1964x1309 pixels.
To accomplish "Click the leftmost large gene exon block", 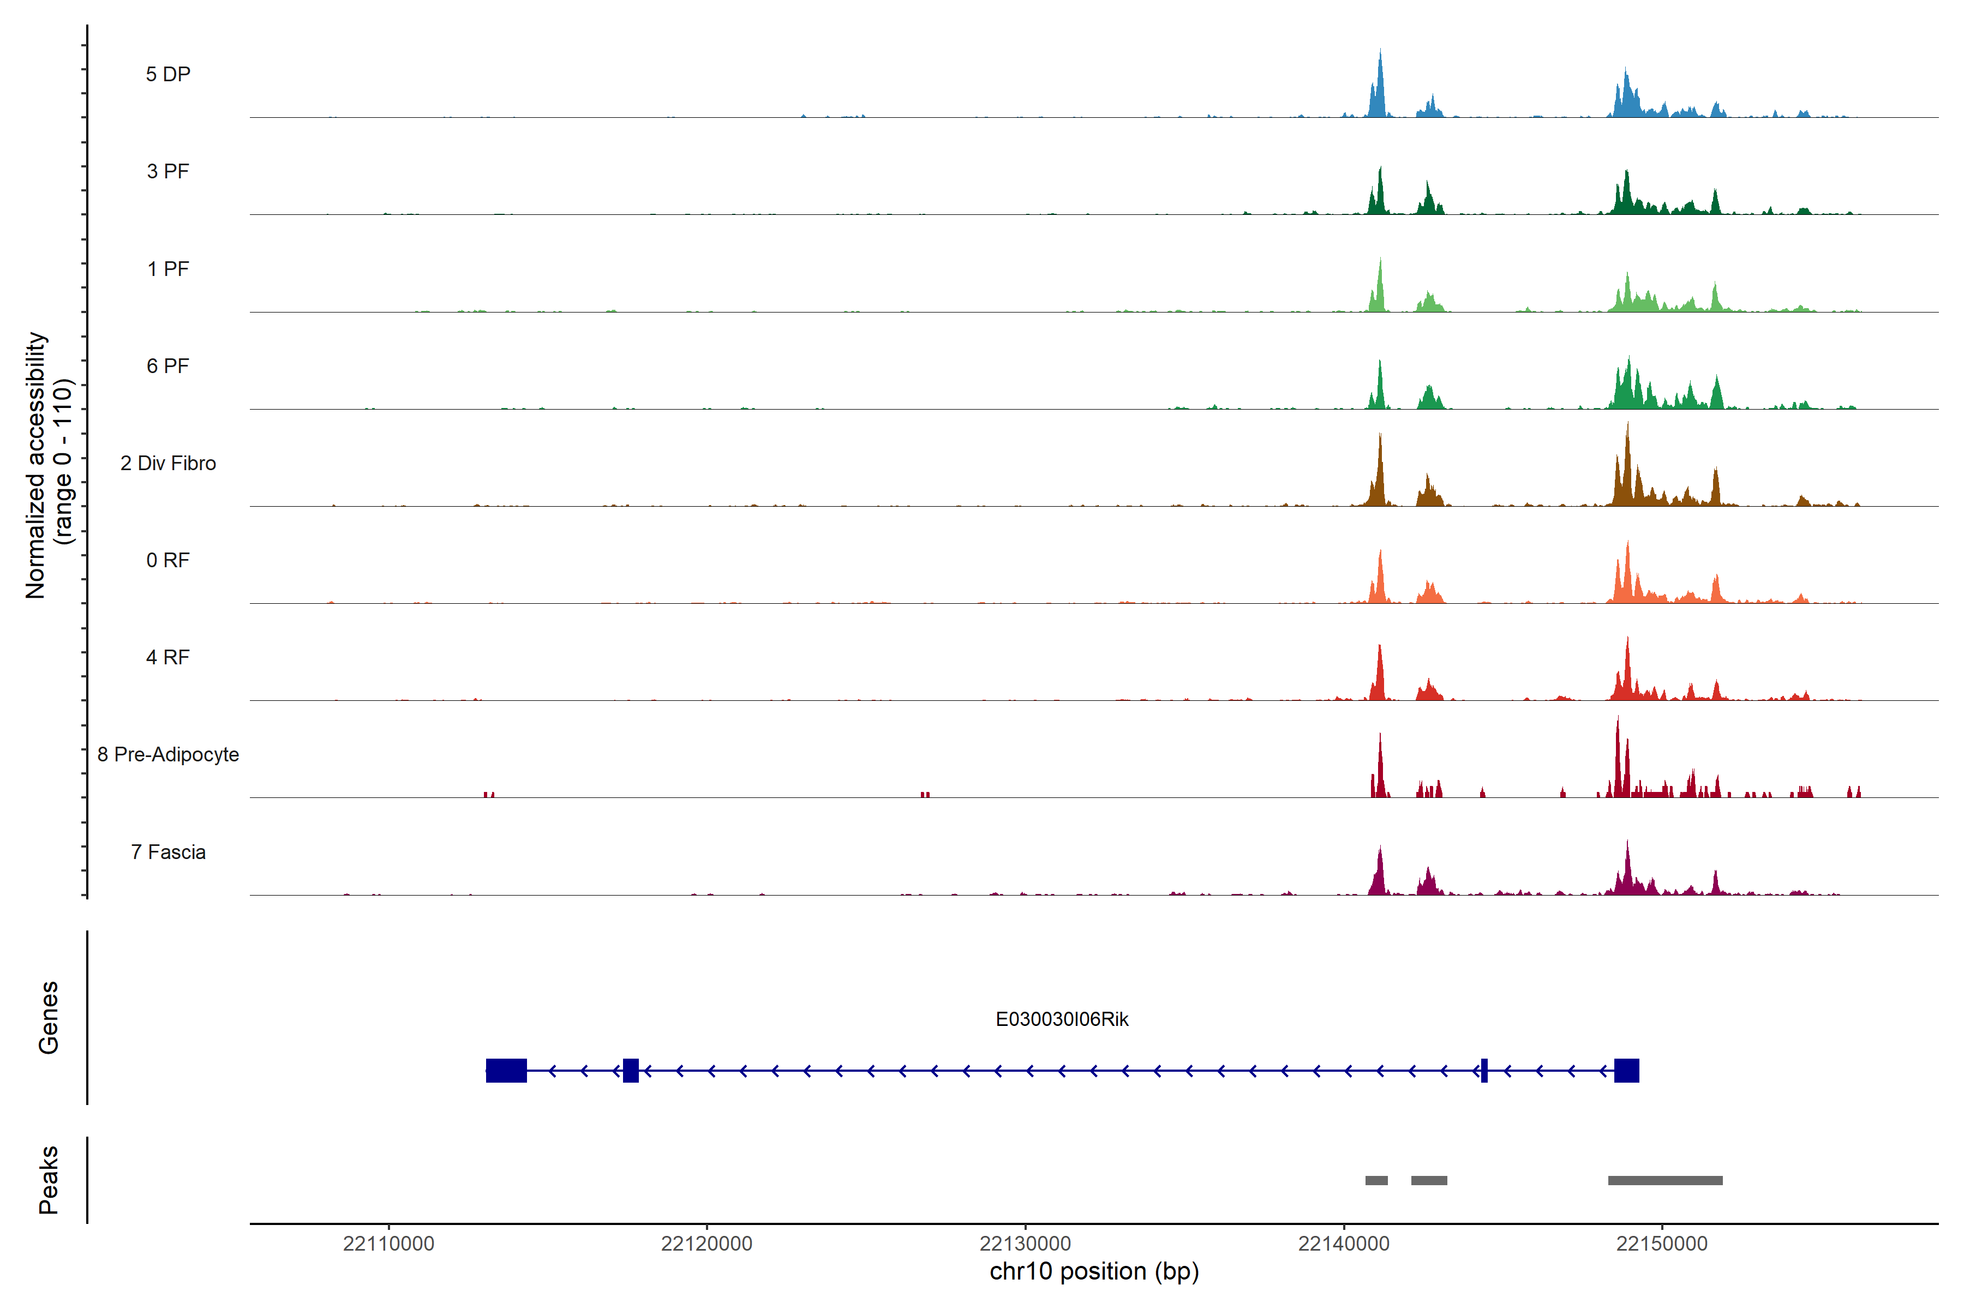I will point(506,1070).
